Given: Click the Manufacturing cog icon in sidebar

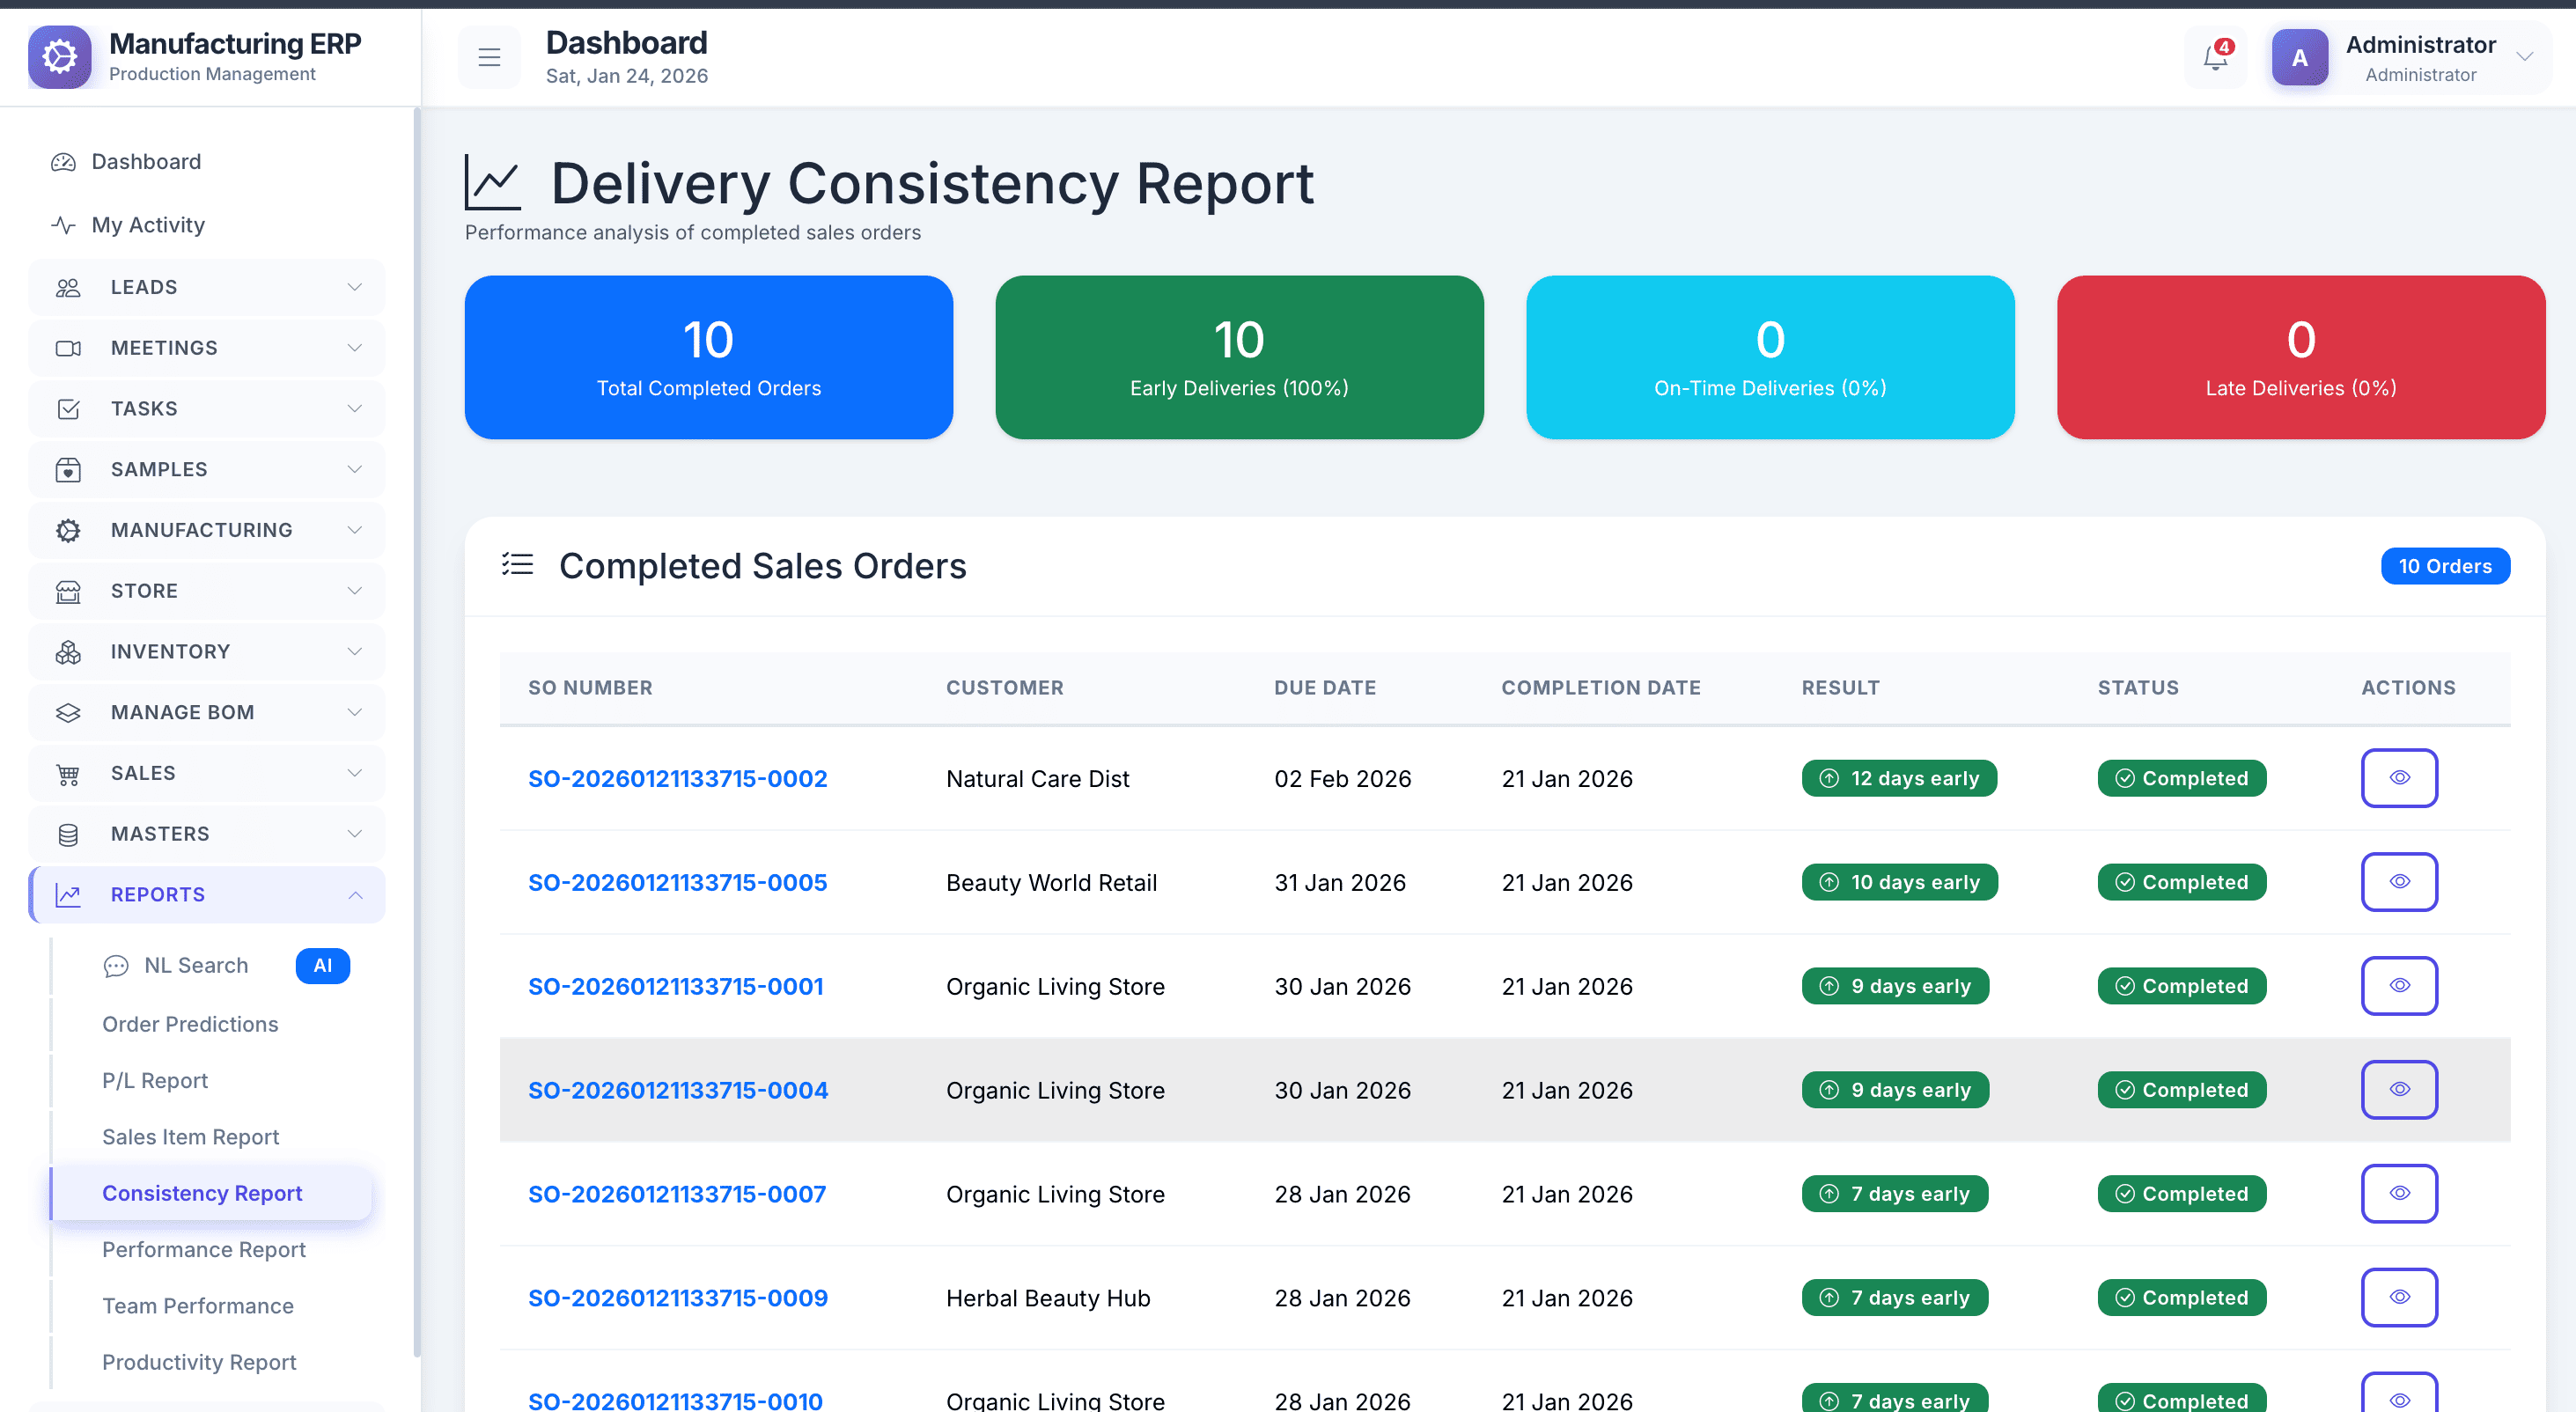Looking at the screenshot, I should point(68,530).
